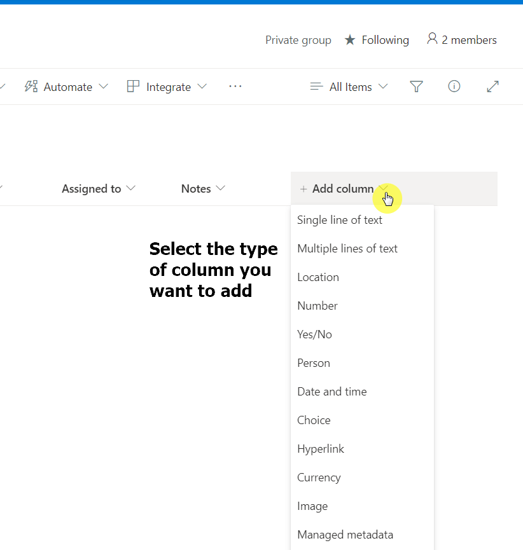Select the Choice column type
This screenshot has height=550, width=523.
click(x=362, y=420)
